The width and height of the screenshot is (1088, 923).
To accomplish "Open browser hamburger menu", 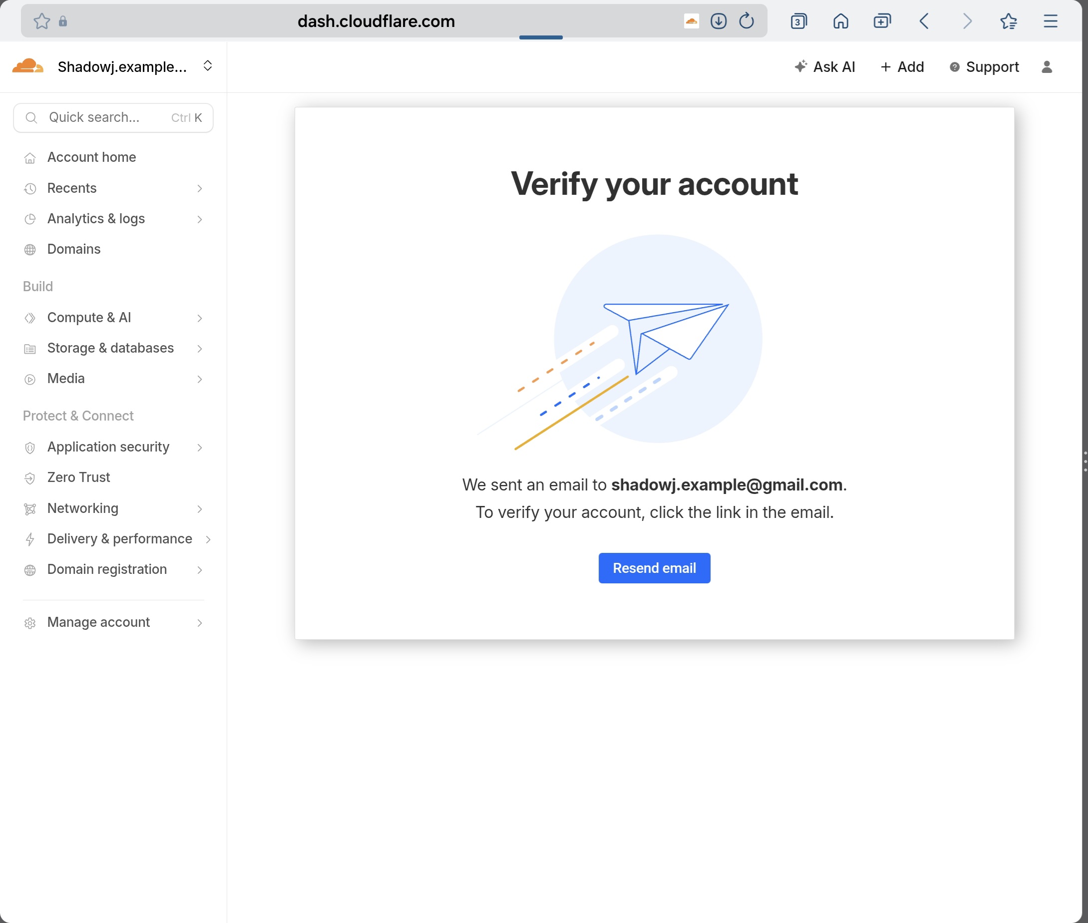I will click(1051, 21).
